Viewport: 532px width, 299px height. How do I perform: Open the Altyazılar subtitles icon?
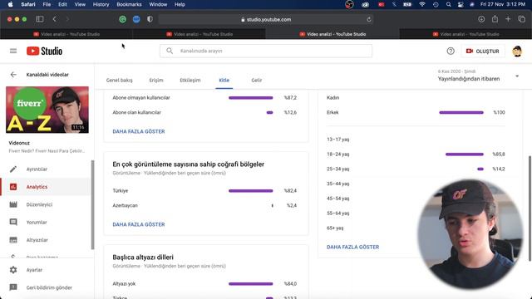13,240
